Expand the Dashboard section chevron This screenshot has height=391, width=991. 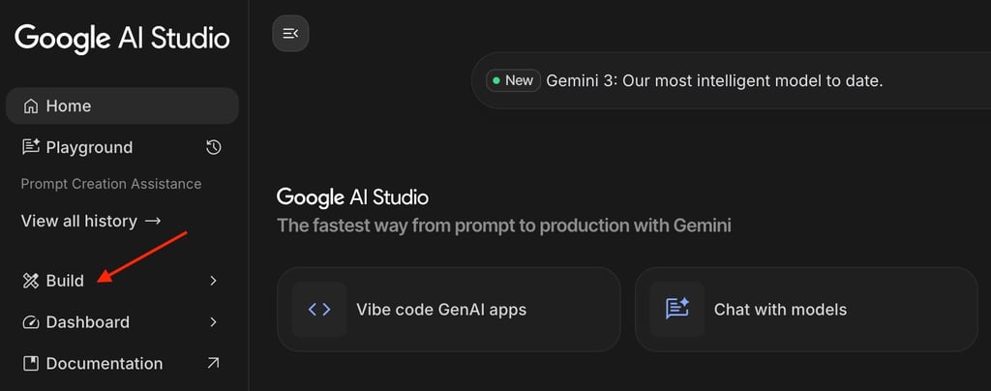[x=214, y=322]
